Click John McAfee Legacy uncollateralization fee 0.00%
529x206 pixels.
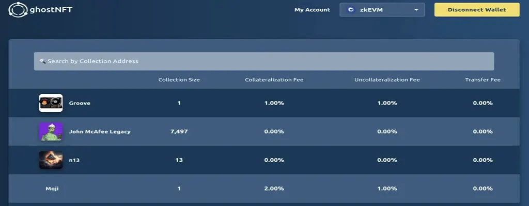(x=387, y=132)
